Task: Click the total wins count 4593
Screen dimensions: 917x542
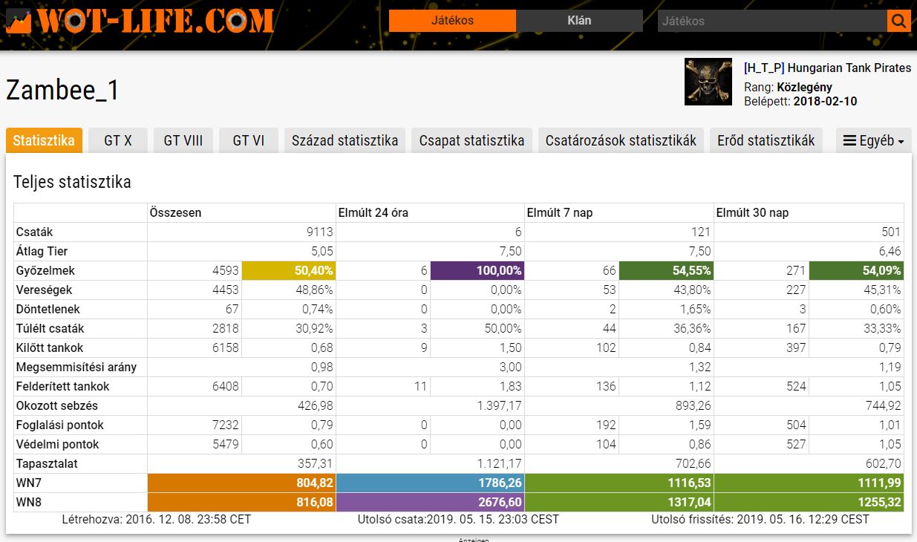Action: pos(224,271)
